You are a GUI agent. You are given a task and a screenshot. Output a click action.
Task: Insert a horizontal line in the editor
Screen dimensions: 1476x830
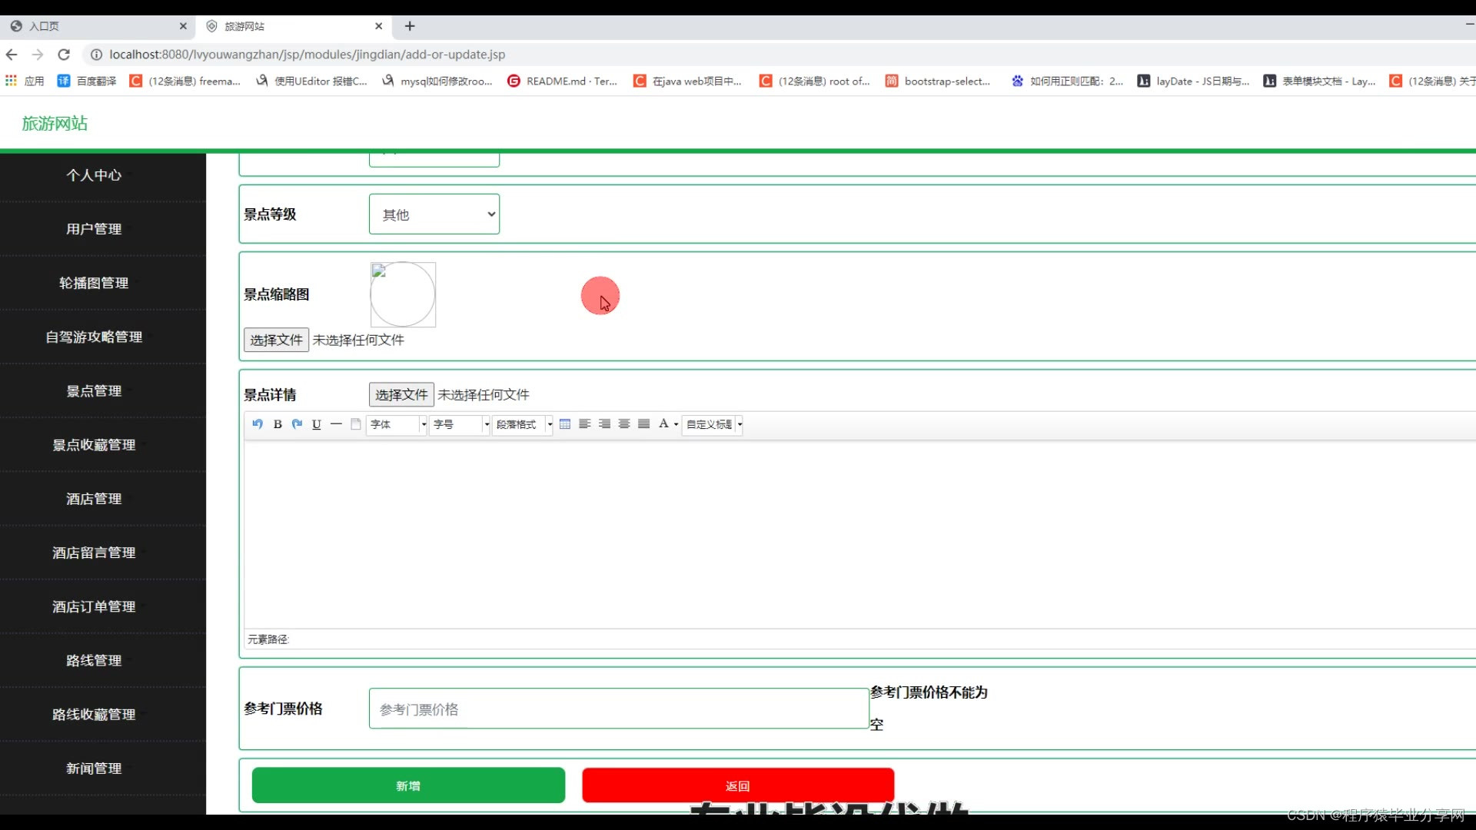point(336,424)
